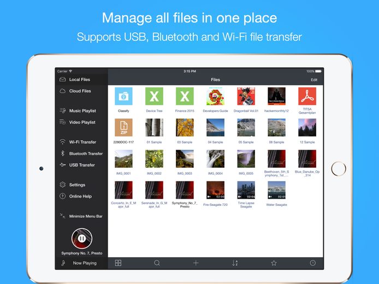Open USB Transfer from the sidebar
This screenshot has height=284, width=379.
[81, 165]
